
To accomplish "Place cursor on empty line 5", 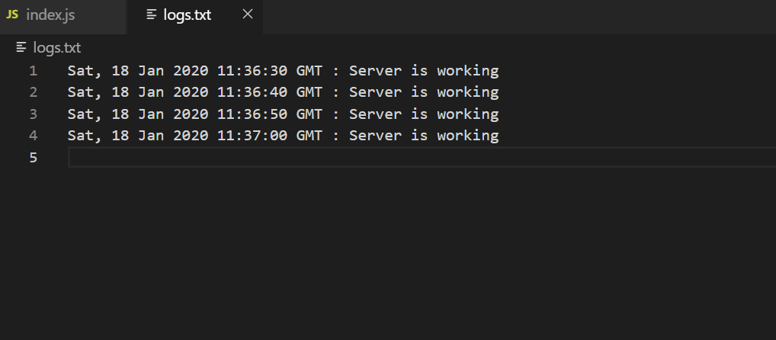I will point(305,158).
